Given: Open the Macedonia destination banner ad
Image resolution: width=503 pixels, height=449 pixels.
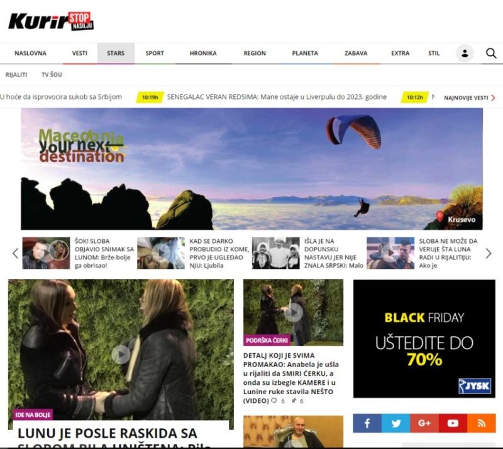Looking at the screenshot, I should point(252,169).
